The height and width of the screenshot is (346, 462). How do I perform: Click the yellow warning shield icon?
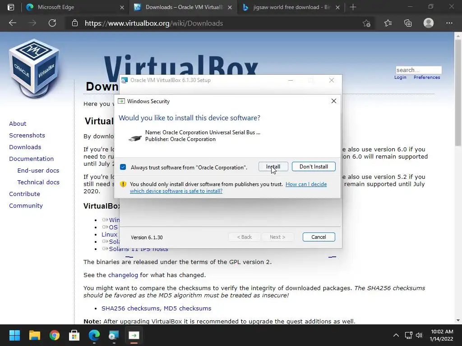(x=123, y=184)
